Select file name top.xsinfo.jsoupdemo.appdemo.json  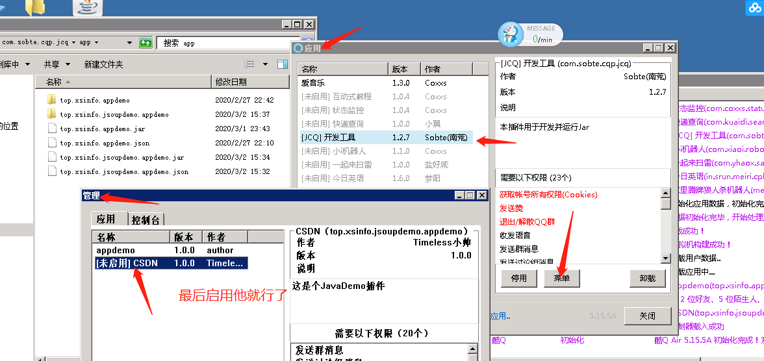(124, 171)
